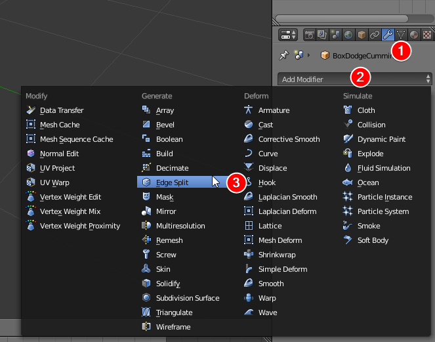Open the Constraints chain-link tab
Image resolution: width=435 pixels, height=342 pixels.
375,35
